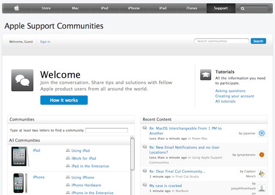Open the iPad community link
Image resolution: width=275 pixels, height=195 pixels.
click(x=37, y=150)
